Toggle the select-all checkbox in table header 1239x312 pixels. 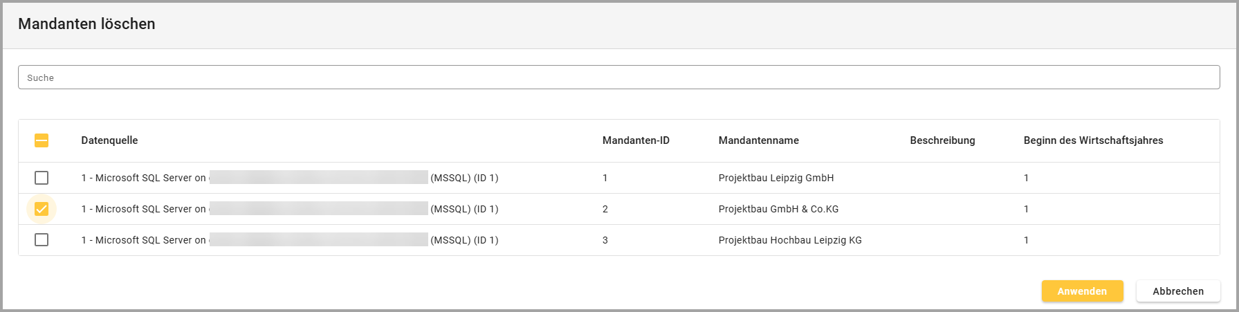(42, 140)
